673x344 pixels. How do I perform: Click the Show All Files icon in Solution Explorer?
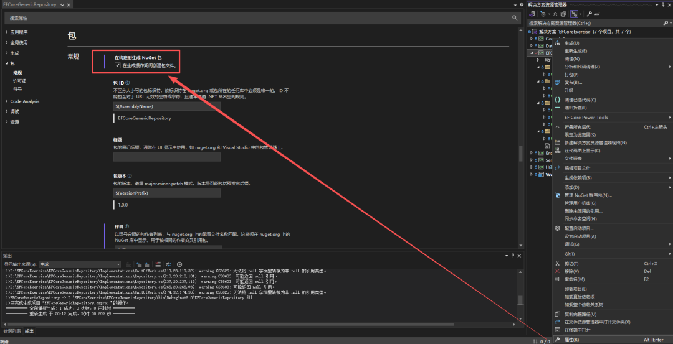click(x=563, y=14)
